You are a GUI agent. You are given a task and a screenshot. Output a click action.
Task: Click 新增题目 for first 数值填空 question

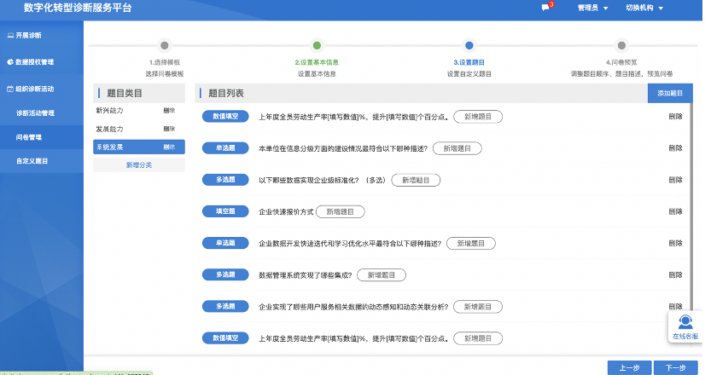click(478, 117)
